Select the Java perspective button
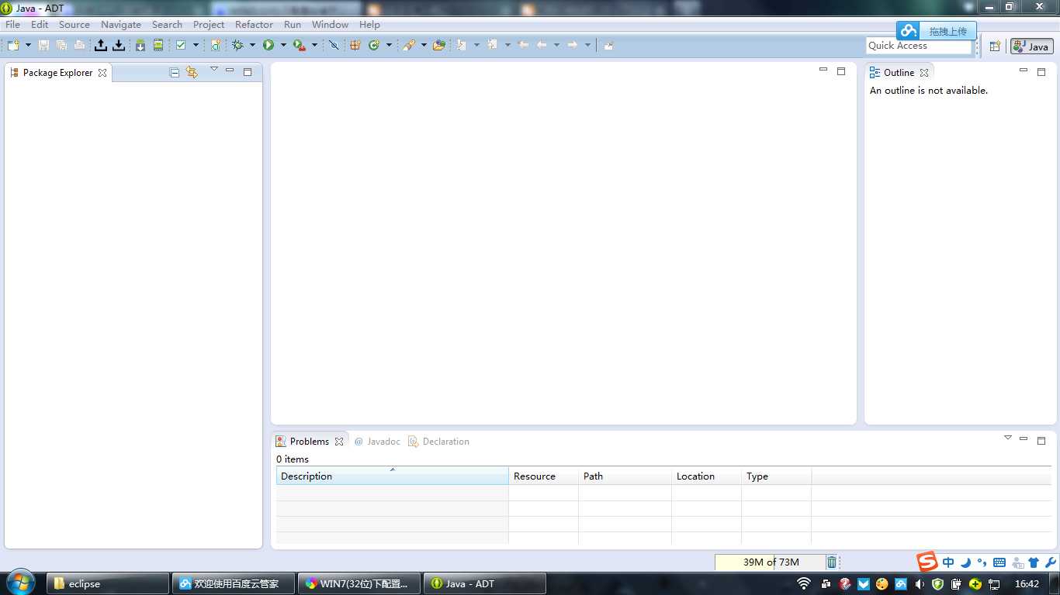 [x=1031, y=46]
